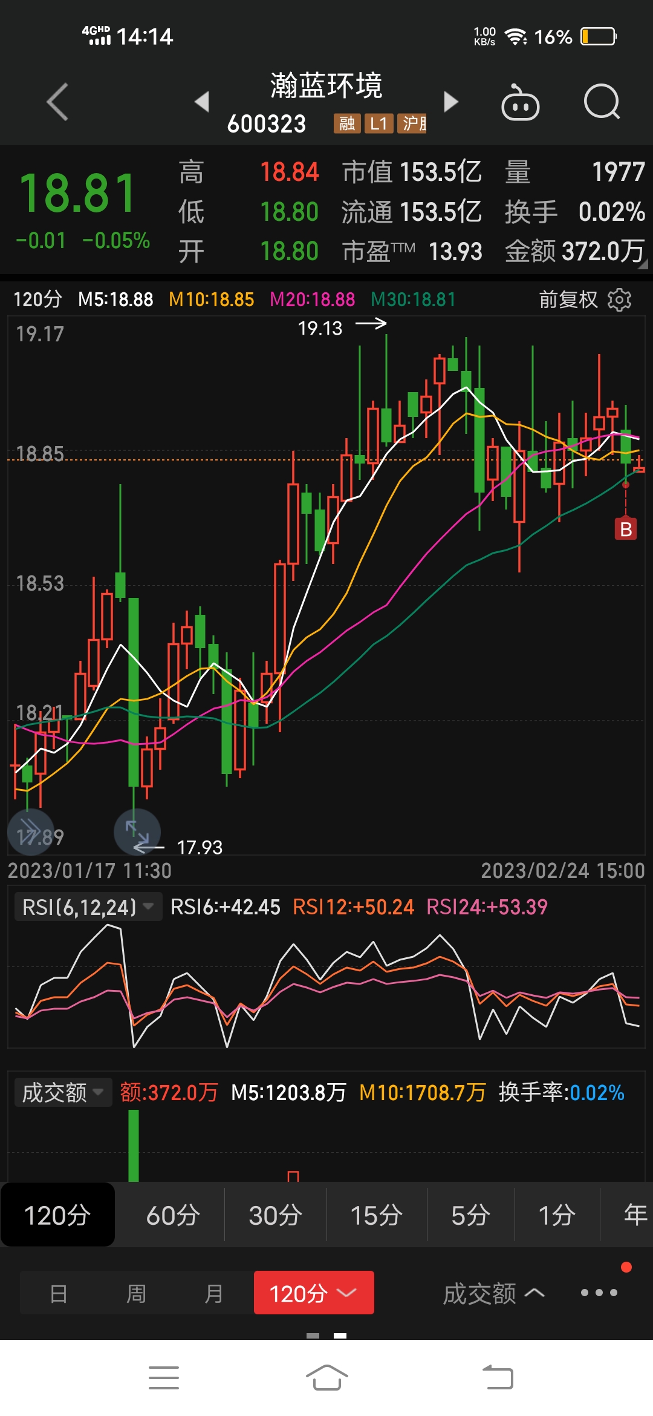This screenshot has height=1416, width=653.
Task: Expand 成交额 selector in bottom bar
Action: (493, 1294)
